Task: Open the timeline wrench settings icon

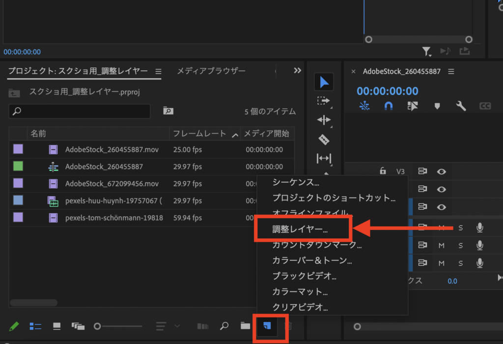Action: click(x=461, y=106)
